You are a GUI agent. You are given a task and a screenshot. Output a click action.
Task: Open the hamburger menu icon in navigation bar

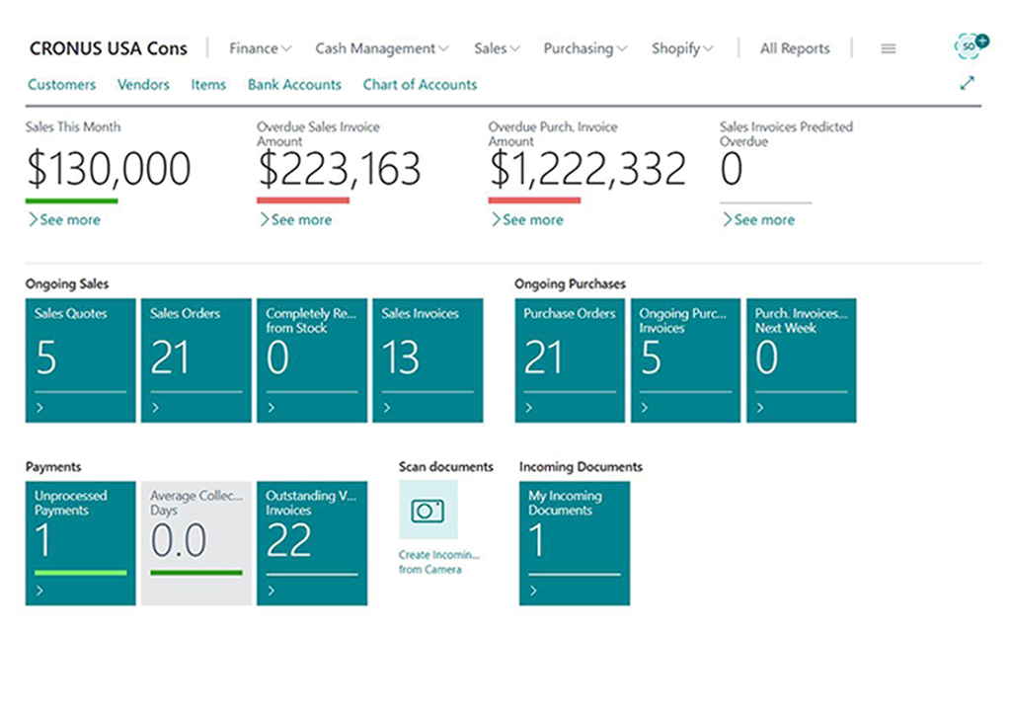(888, 48)
